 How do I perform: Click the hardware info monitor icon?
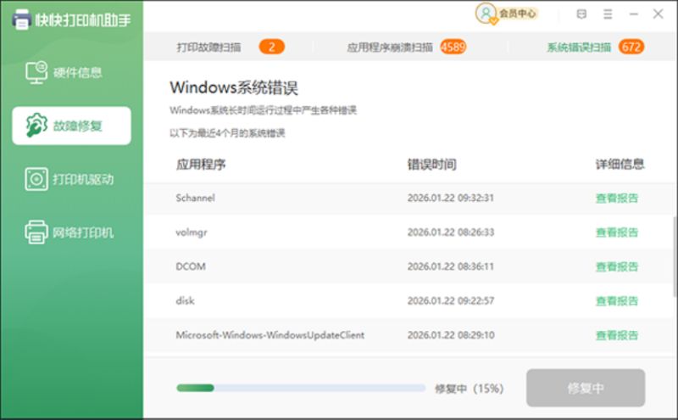36,73
